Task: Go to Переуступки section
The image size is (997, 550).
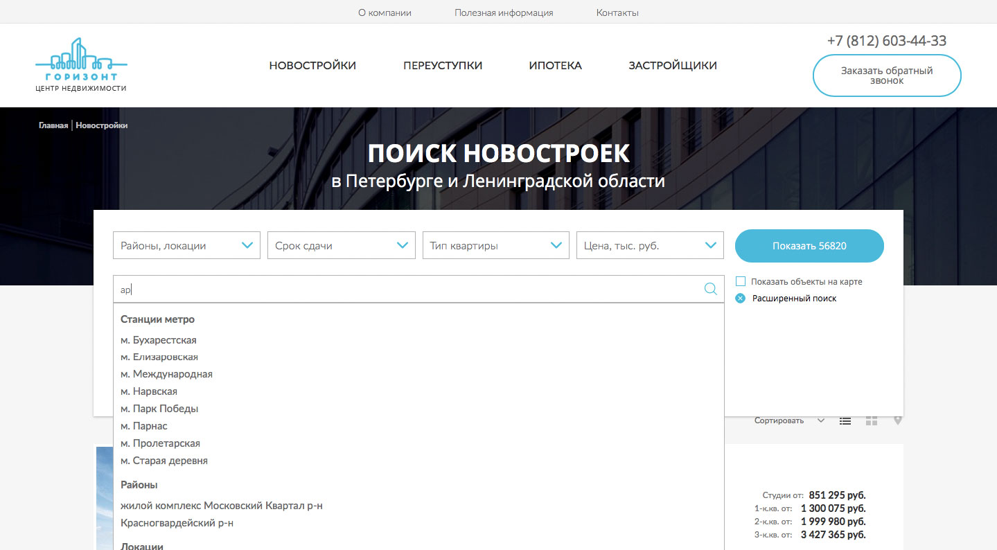Action: [x=443, y=66]
